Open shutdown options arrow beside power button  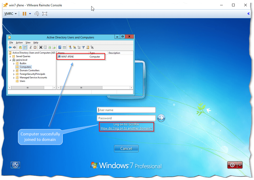click(240, 165)
